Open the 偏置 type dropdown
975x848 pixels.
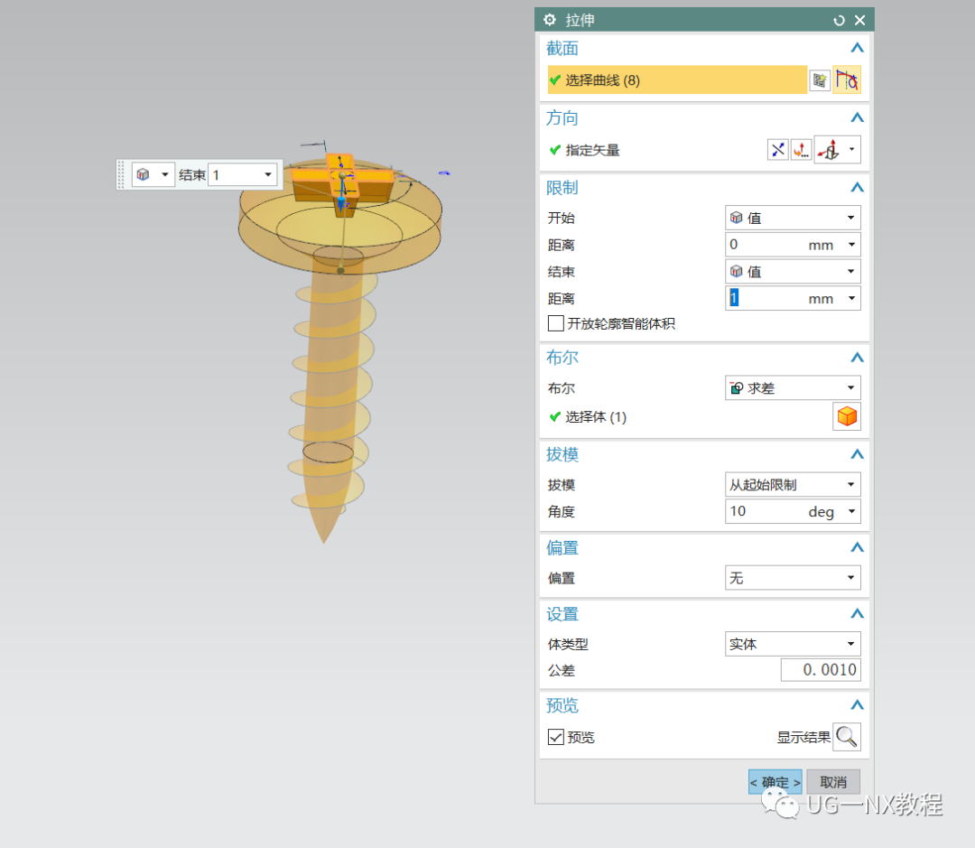pos(793,578)
